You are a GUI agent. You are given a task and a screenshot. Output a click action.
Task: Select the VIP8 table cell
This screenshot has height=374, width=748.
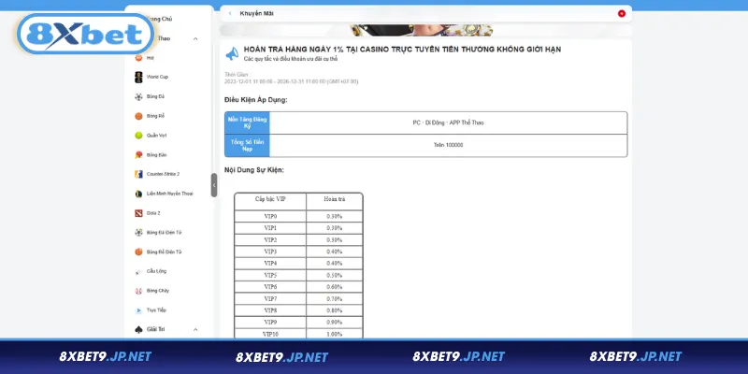click(x=270, y=310)
